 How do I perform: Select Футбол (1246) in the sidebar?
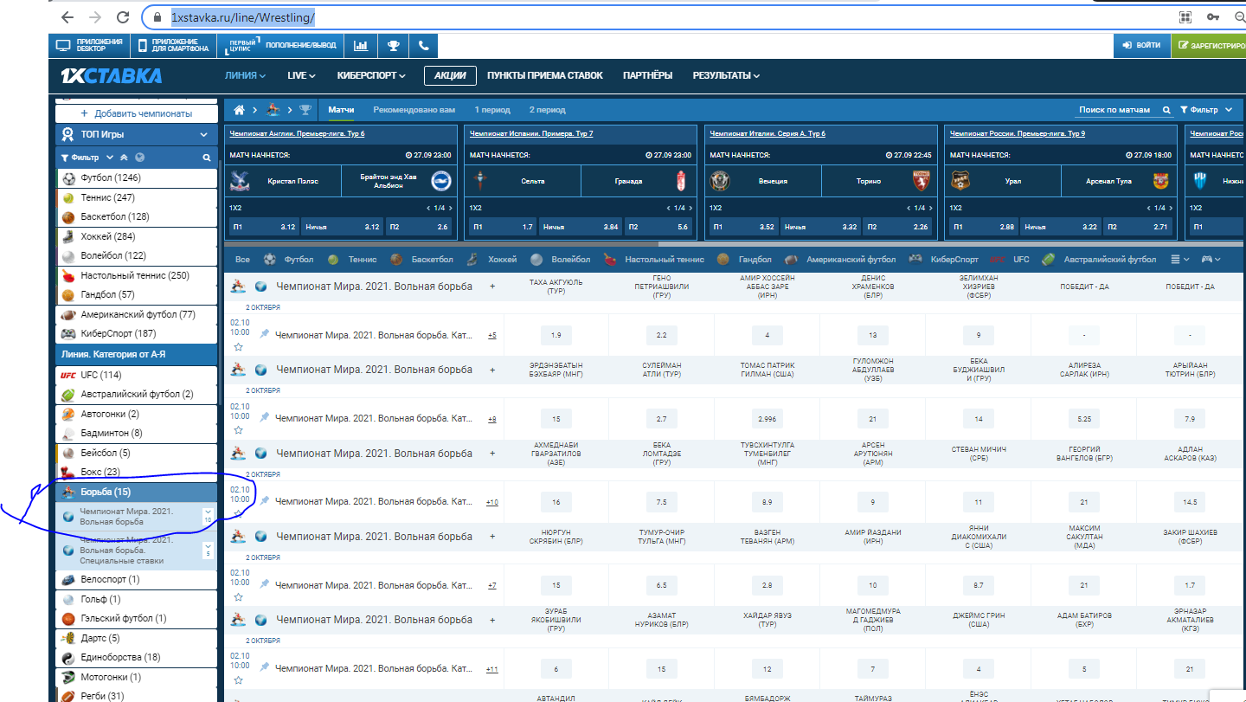[x=136, y=177]
